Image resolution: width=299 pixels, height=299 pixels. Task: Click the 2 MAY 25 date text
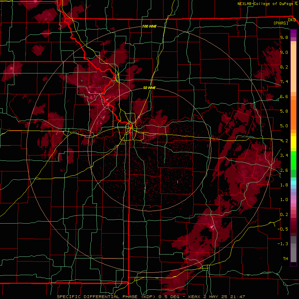pos(216,297)
